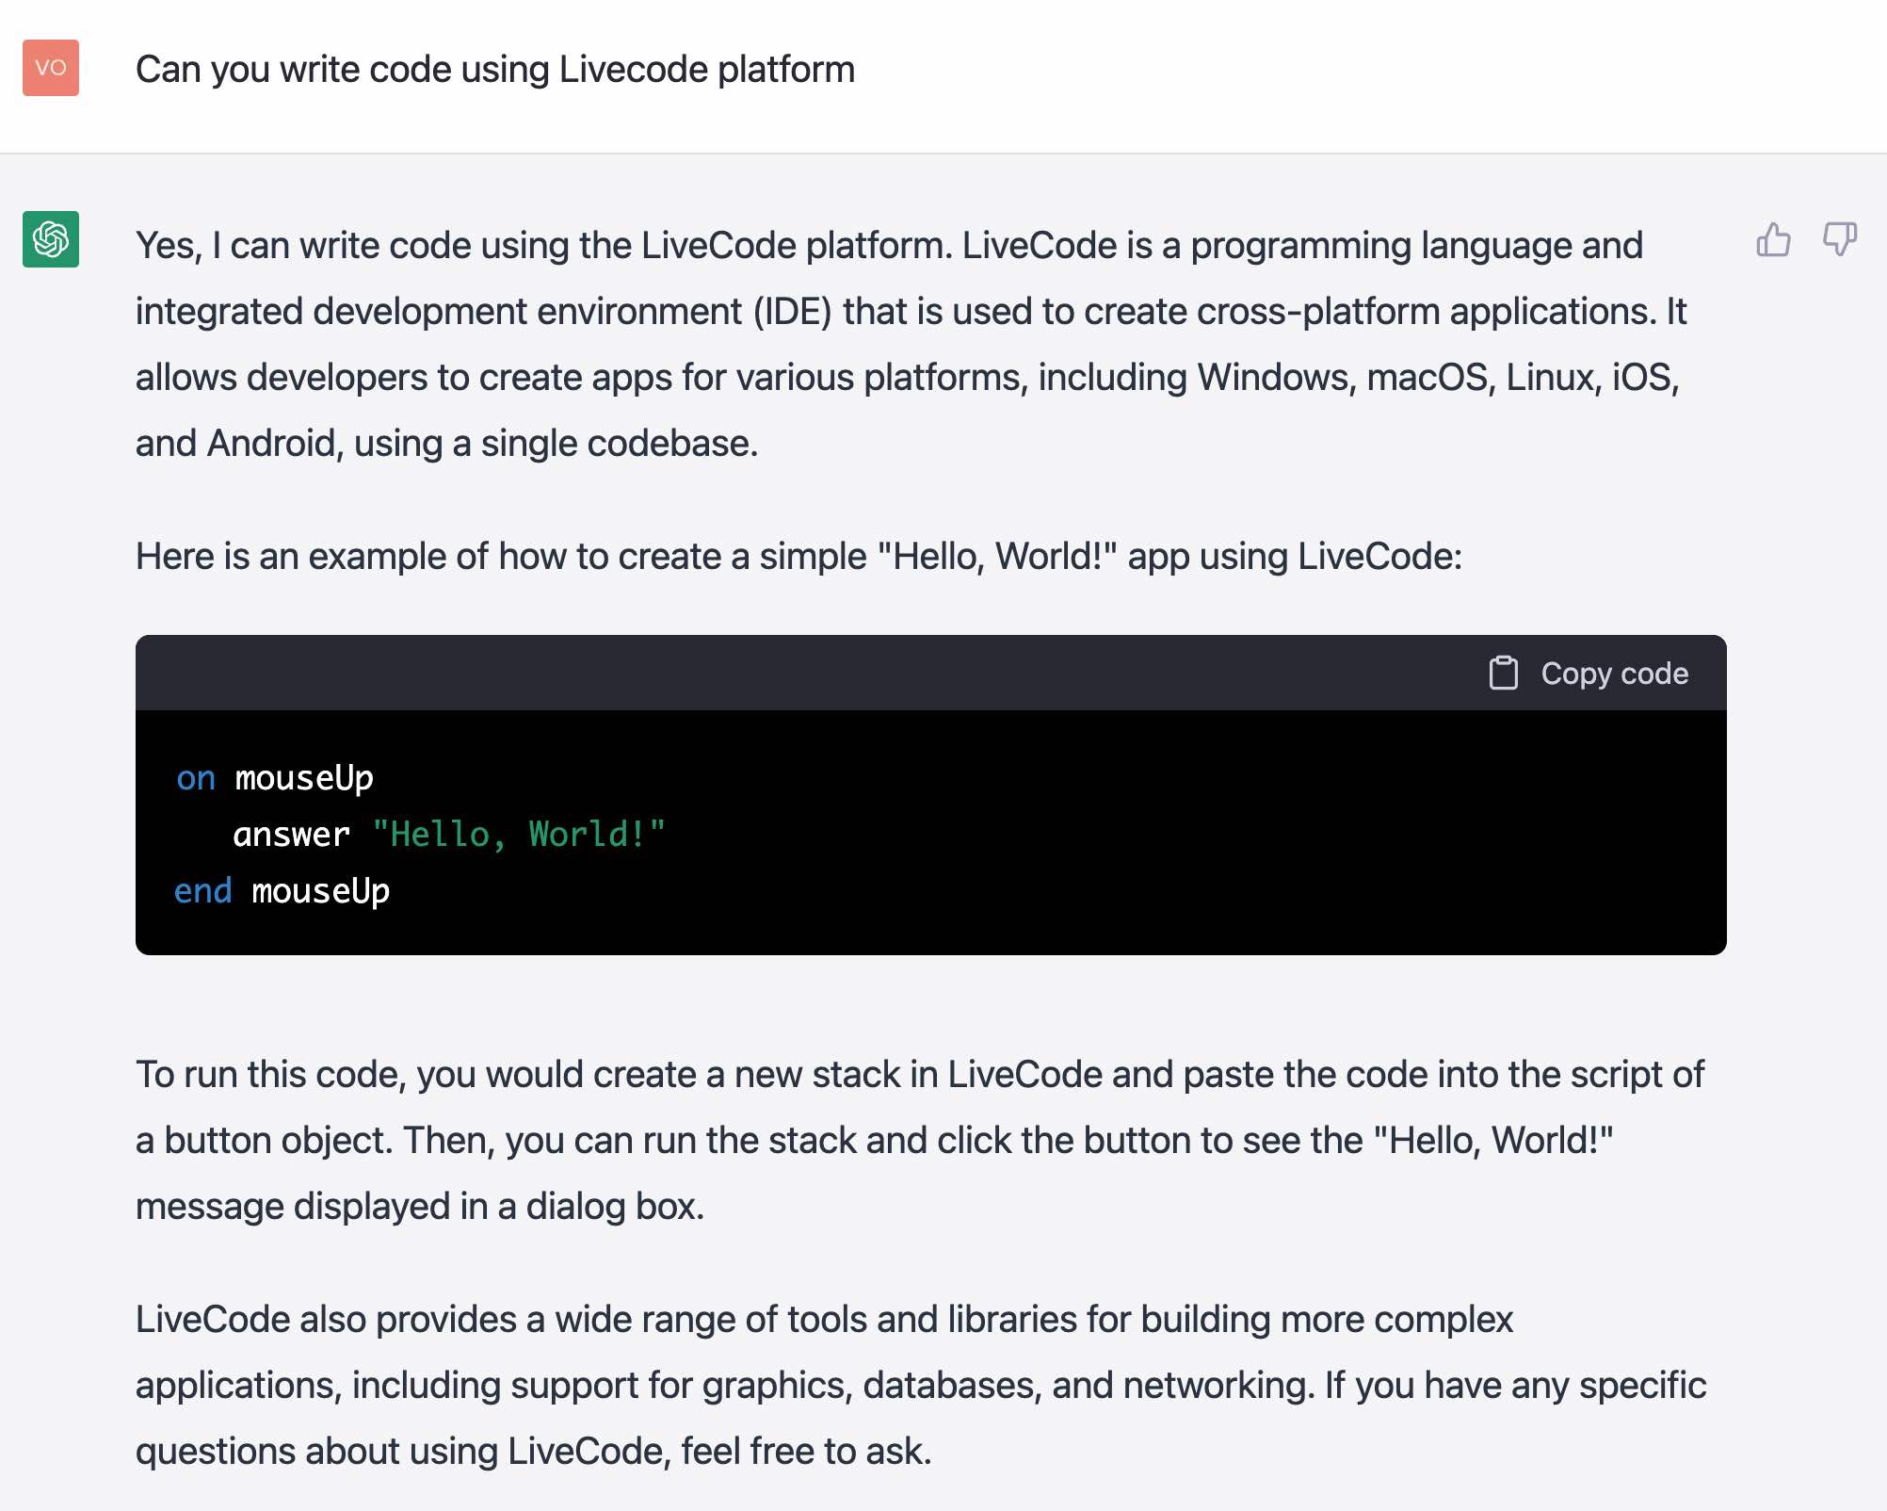Click the 'answer' command in the code
1887x1511 pixels.
coord(291,835)
